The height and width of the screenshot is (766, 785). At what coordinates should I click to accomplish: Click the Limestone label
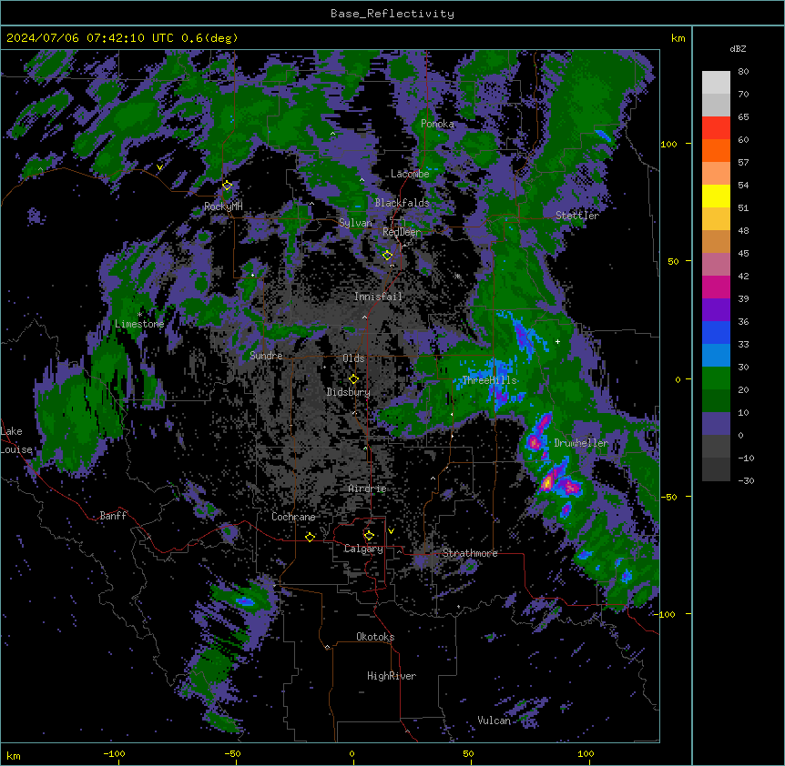click(x=139, y=324)
